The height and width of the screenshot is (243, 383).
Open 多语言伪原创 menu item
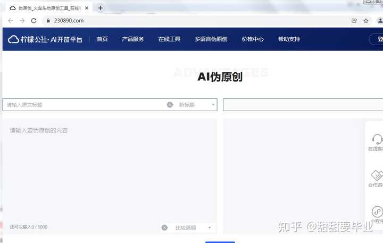pyautogui.click(x=211, y=39)
